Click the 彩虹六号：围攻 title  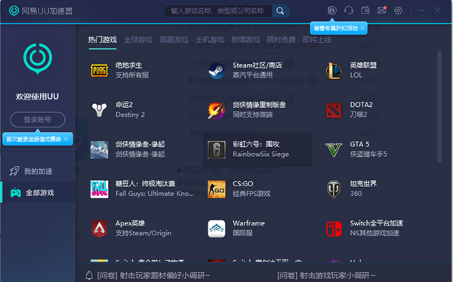pos(256,144)
